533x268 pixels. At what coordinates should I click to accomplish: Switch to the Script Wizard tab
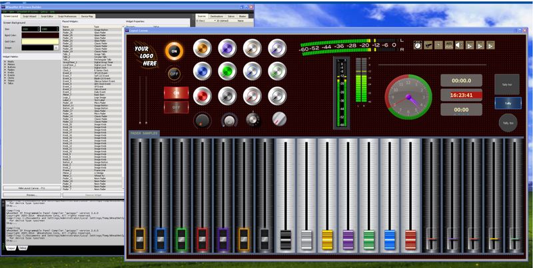click(x=29, y=16)
